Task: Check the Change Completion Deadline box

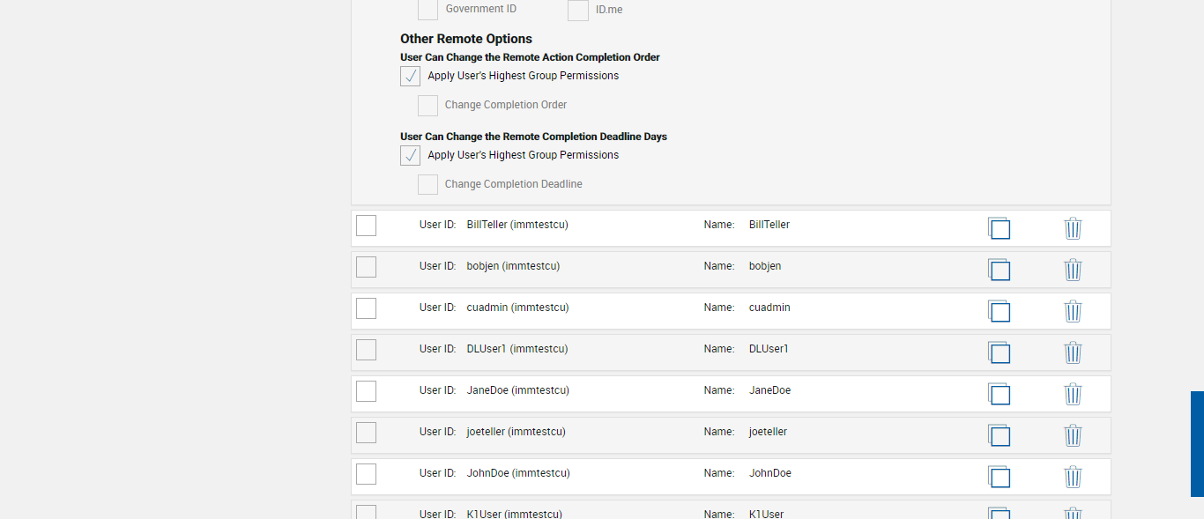Action: tap(427, 185)
